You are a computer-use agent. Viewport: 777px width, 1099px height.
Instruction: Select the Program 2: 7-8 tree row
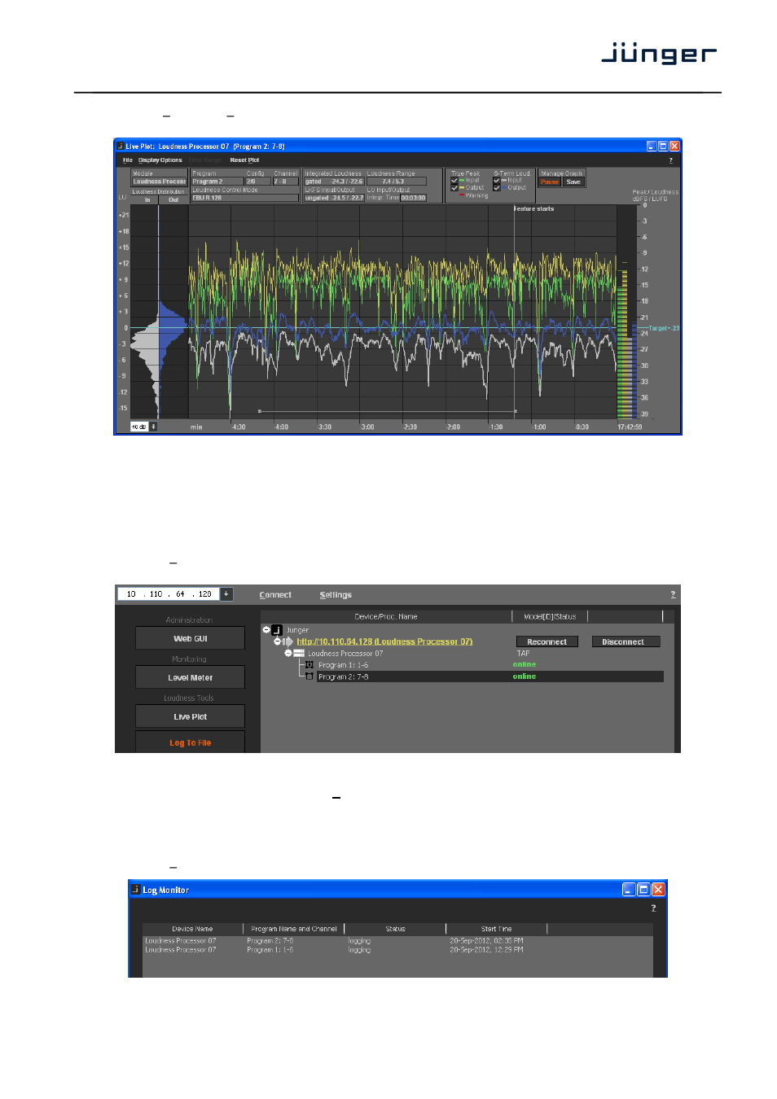pyautogui.click(x=489, y=676)
